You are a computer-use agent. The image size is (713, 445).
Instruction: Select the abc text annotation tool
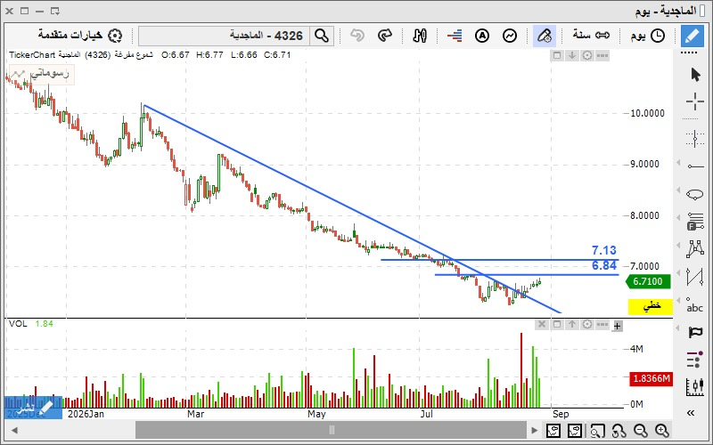(695, 305)
